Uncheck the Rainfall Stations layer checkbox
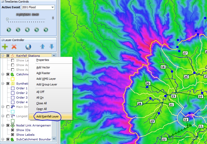Viewport: 207px width, 144px height. 8,56
